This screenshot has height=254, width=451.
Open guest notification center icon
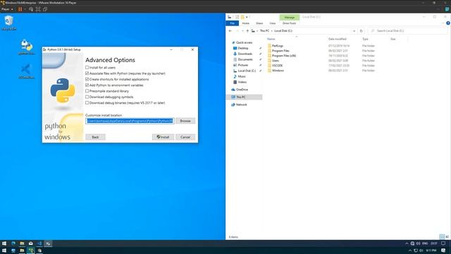click(x=443, y=243)
